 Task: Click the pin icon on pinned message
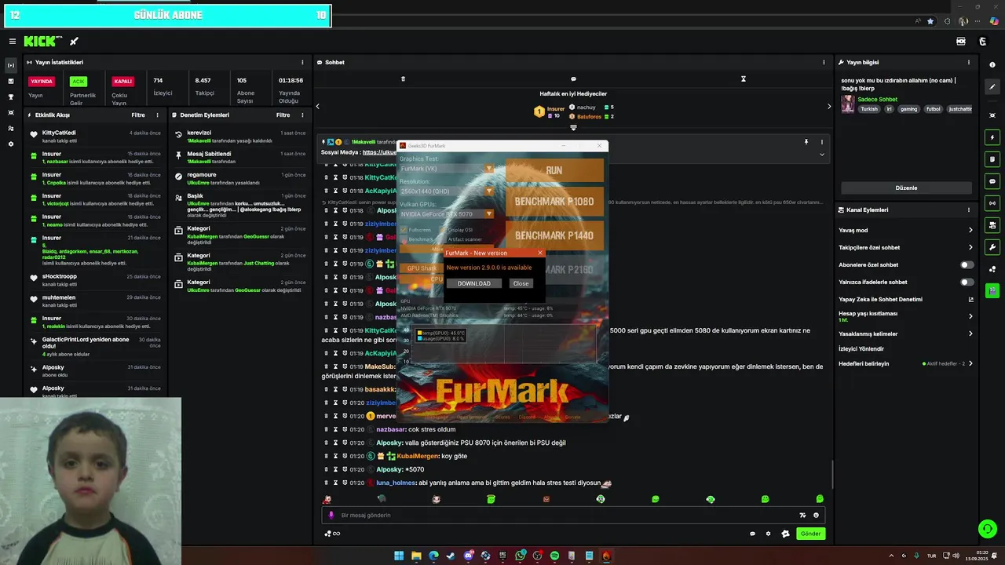pyautogui.click(x=806, y=142)
